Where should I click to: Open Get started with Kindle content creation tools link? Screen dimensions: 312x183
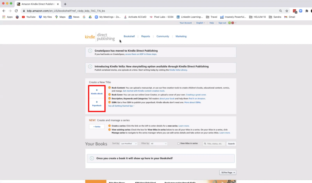[x=144, y=91]
